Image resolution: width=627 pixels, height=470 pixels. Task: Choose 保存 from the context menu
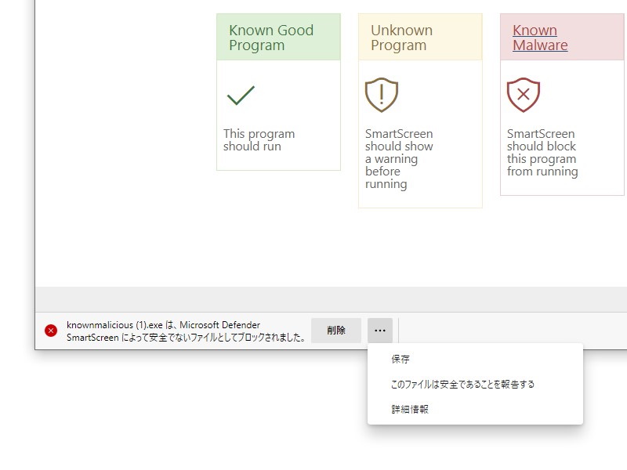pyautogui.click(x=400, y=360)
